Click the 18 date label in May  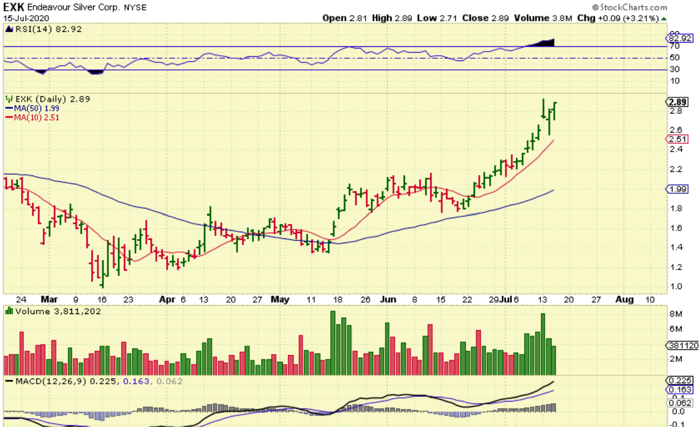pos(337,300)
